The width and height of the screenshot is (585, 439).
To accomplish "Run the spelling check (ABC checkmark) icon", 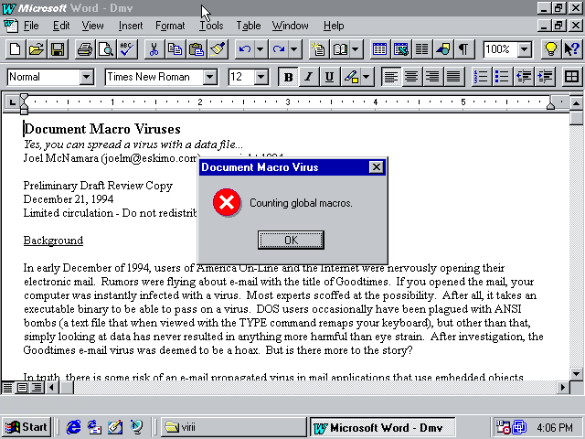I will pyautogui.click(x=127, y=49).
